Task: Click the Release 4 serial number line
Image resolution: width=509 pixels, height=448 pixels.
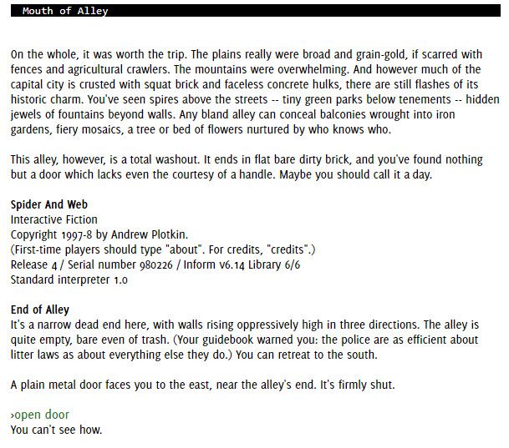Action: 155,264
